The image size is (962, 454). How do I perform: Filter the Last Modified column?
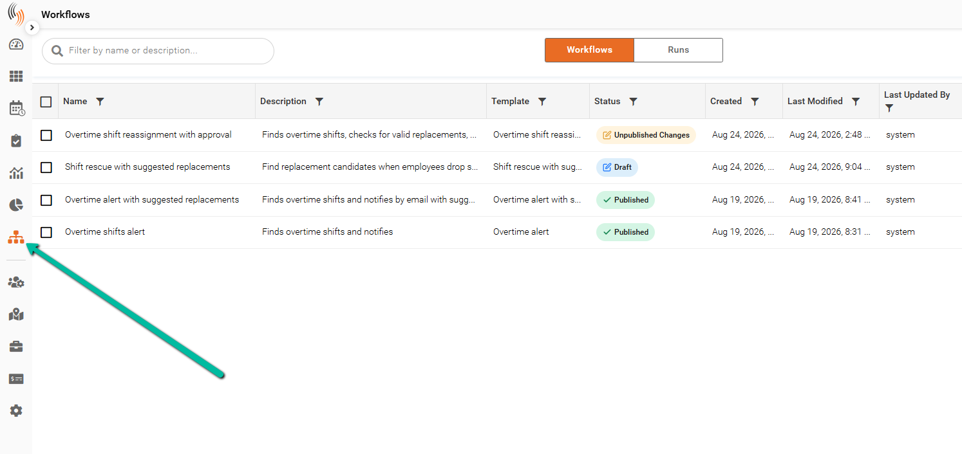click(856, 102)
